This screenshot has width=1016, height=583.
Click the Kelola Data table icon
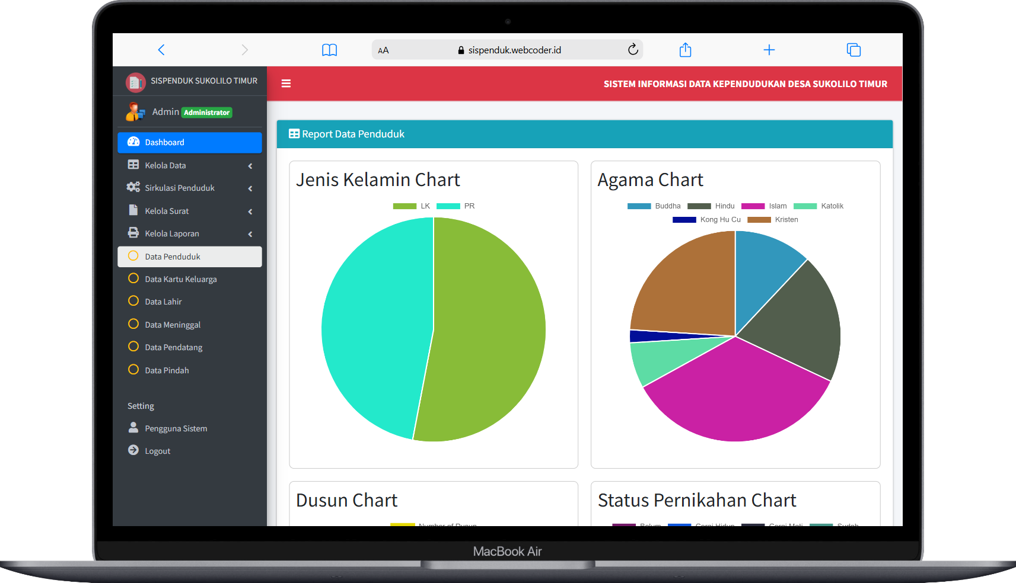coord(133,165)
